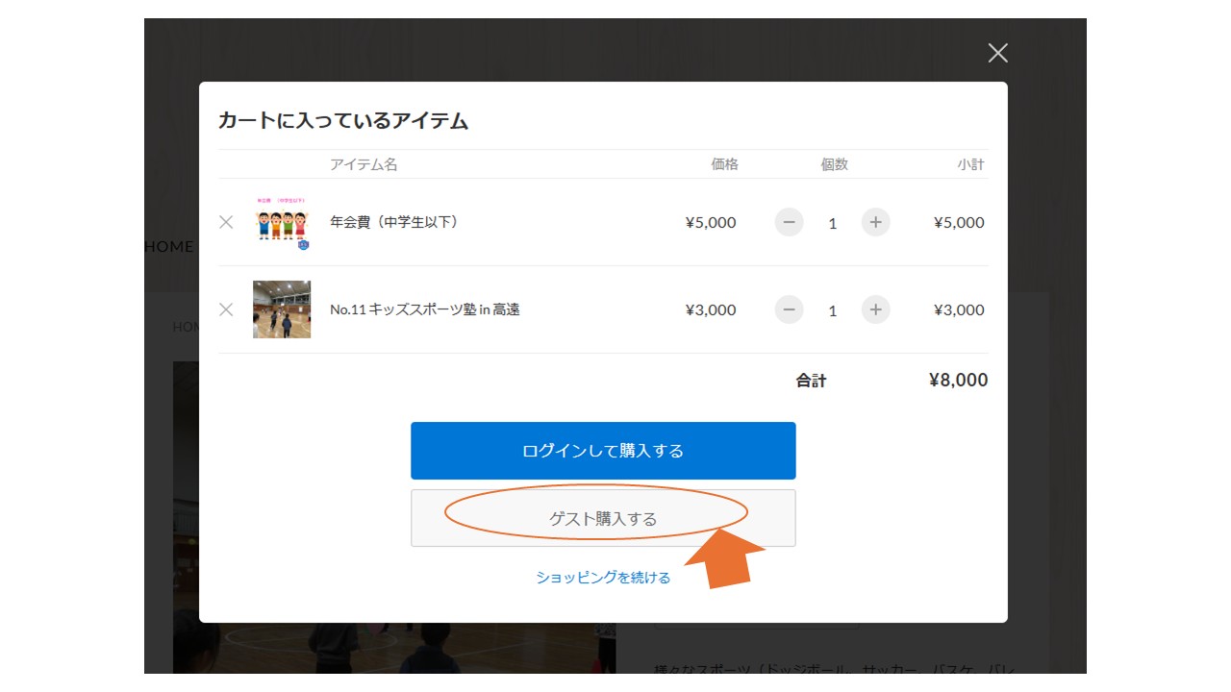Close the cart popup with the X
Viewport: 1231px width, 692px height.
pyautogui.click(x=997, y=53)
